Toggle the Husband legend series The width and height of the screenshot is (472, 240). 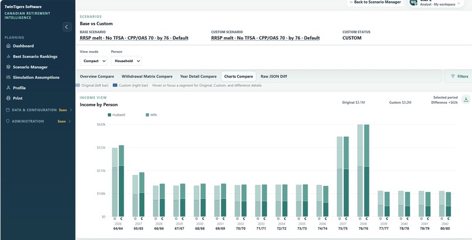click(116, 115)
